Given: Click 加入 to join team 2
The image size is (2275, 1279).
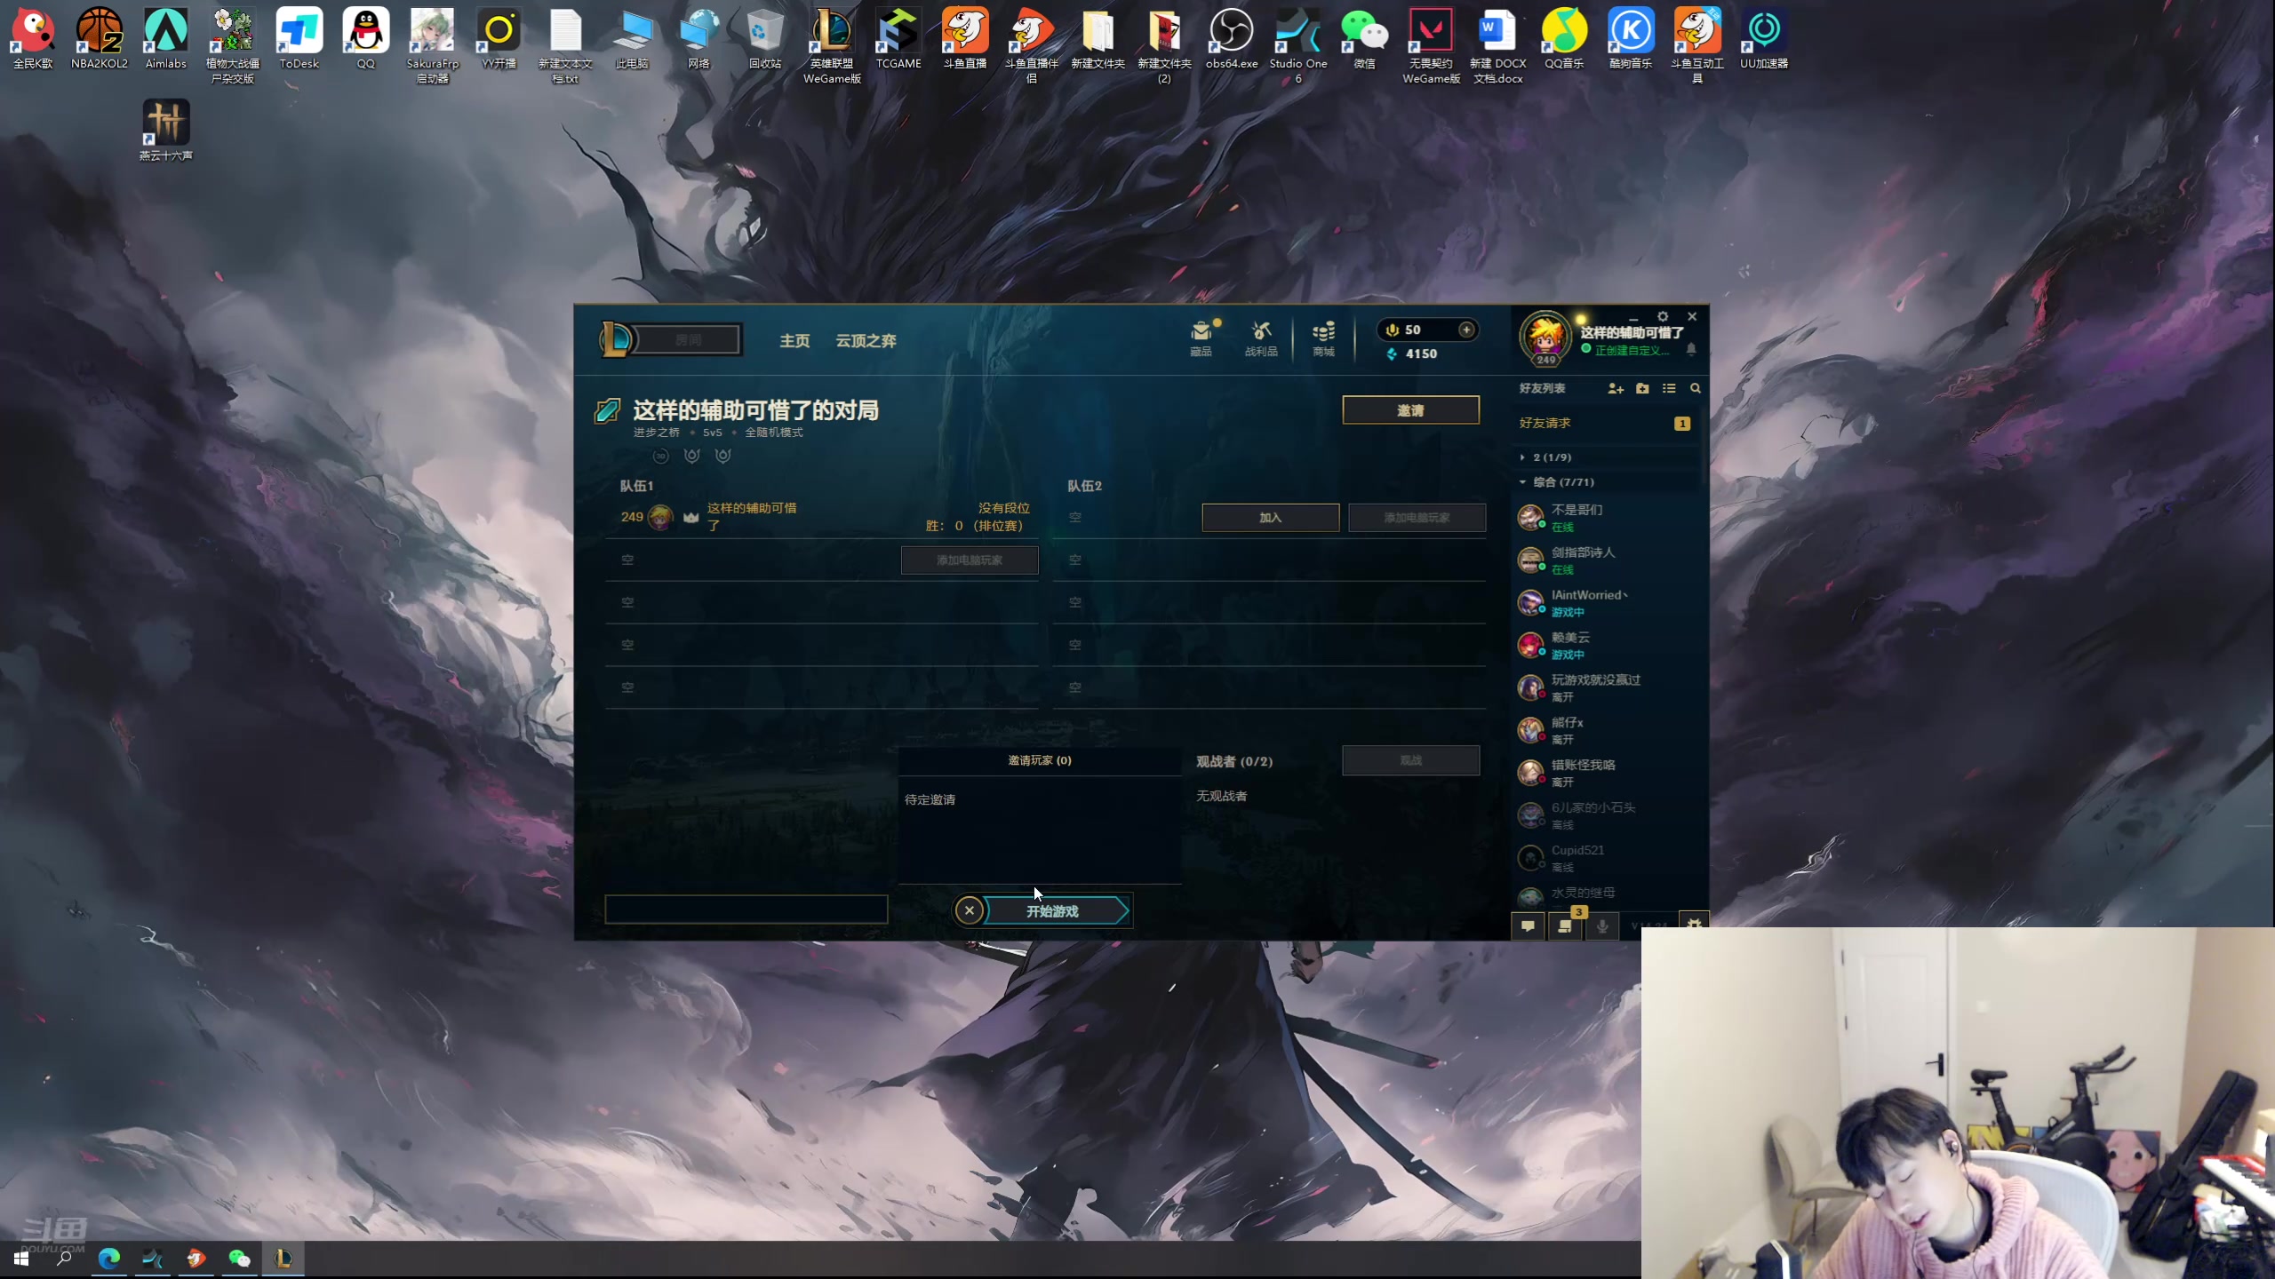Looking at the screenshot, I should point(1270,518).
